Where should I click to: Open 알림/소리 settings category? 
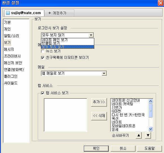tap(11, 36)
